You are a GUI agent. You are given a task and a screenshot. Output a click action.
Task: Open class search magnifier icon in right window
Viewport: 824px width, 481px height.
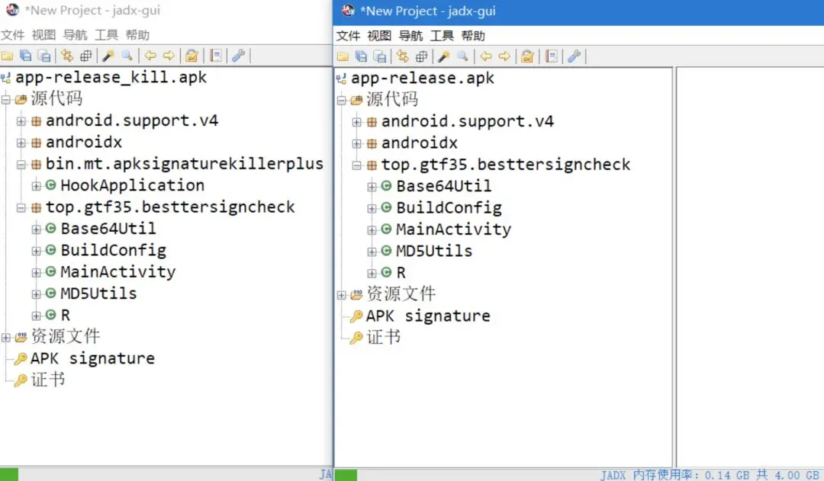[463, 56]
